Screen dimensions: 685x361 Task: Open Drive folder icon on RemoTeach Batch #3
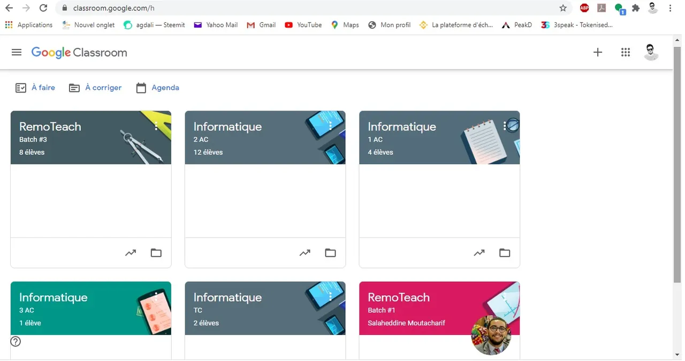[156, 253]
